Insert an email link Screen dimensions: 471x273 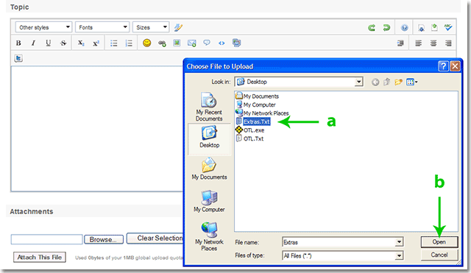pyautogui.click(x=191, y=43)
